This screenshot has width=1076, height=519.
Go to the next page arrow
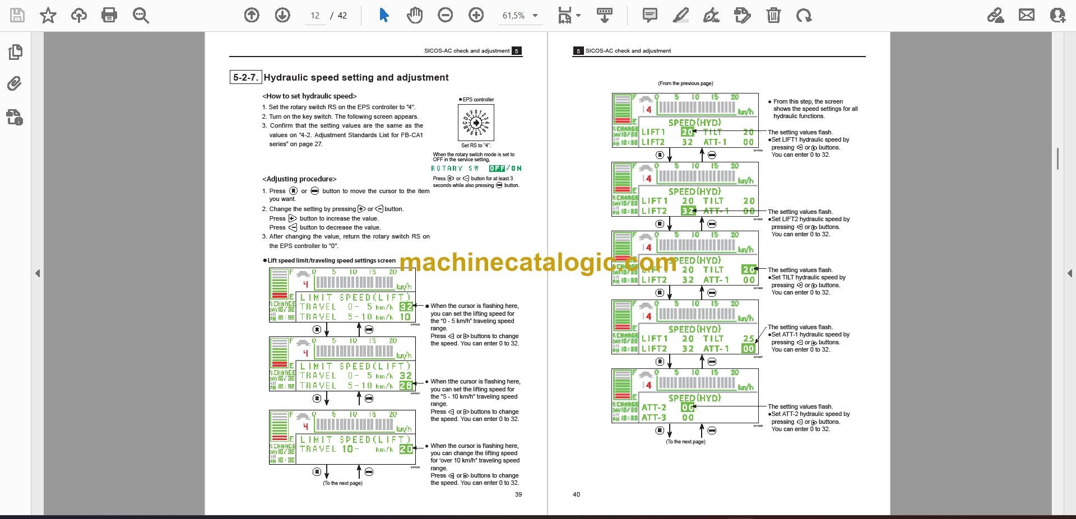click(282, 15)
